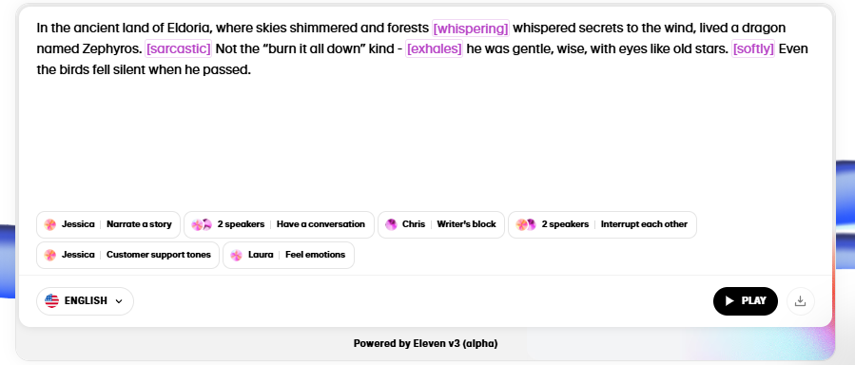Select the Writer's block preset
The image size is (855, 365).
pos(440,224)
